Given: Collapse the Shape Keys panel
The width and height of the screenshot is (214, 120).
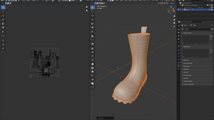Looking at the screenshot, I should [197, 47].
